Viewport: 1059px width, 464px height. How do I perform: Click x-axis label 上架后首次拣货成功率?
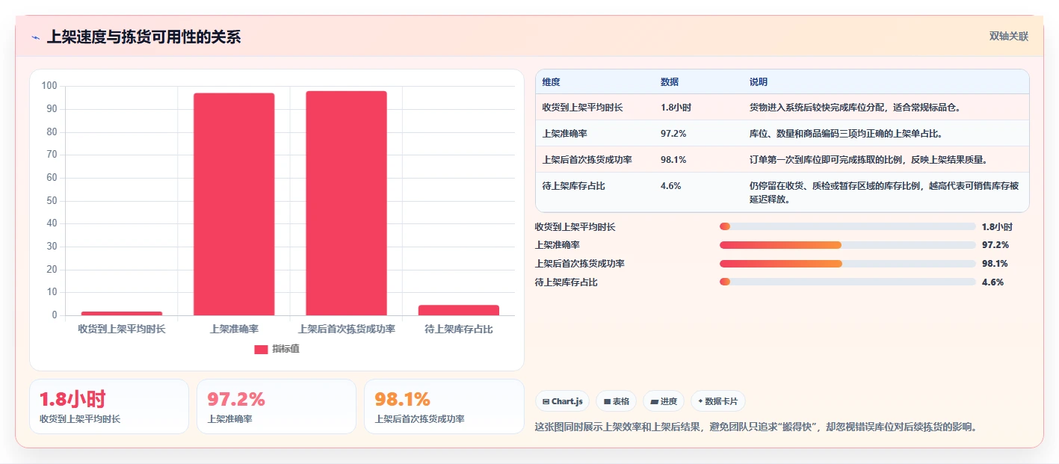pyautogui.click(x=346, y=329)
